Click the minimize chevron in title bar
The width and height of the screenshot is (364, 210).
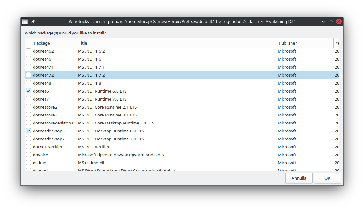pos(323,21)
